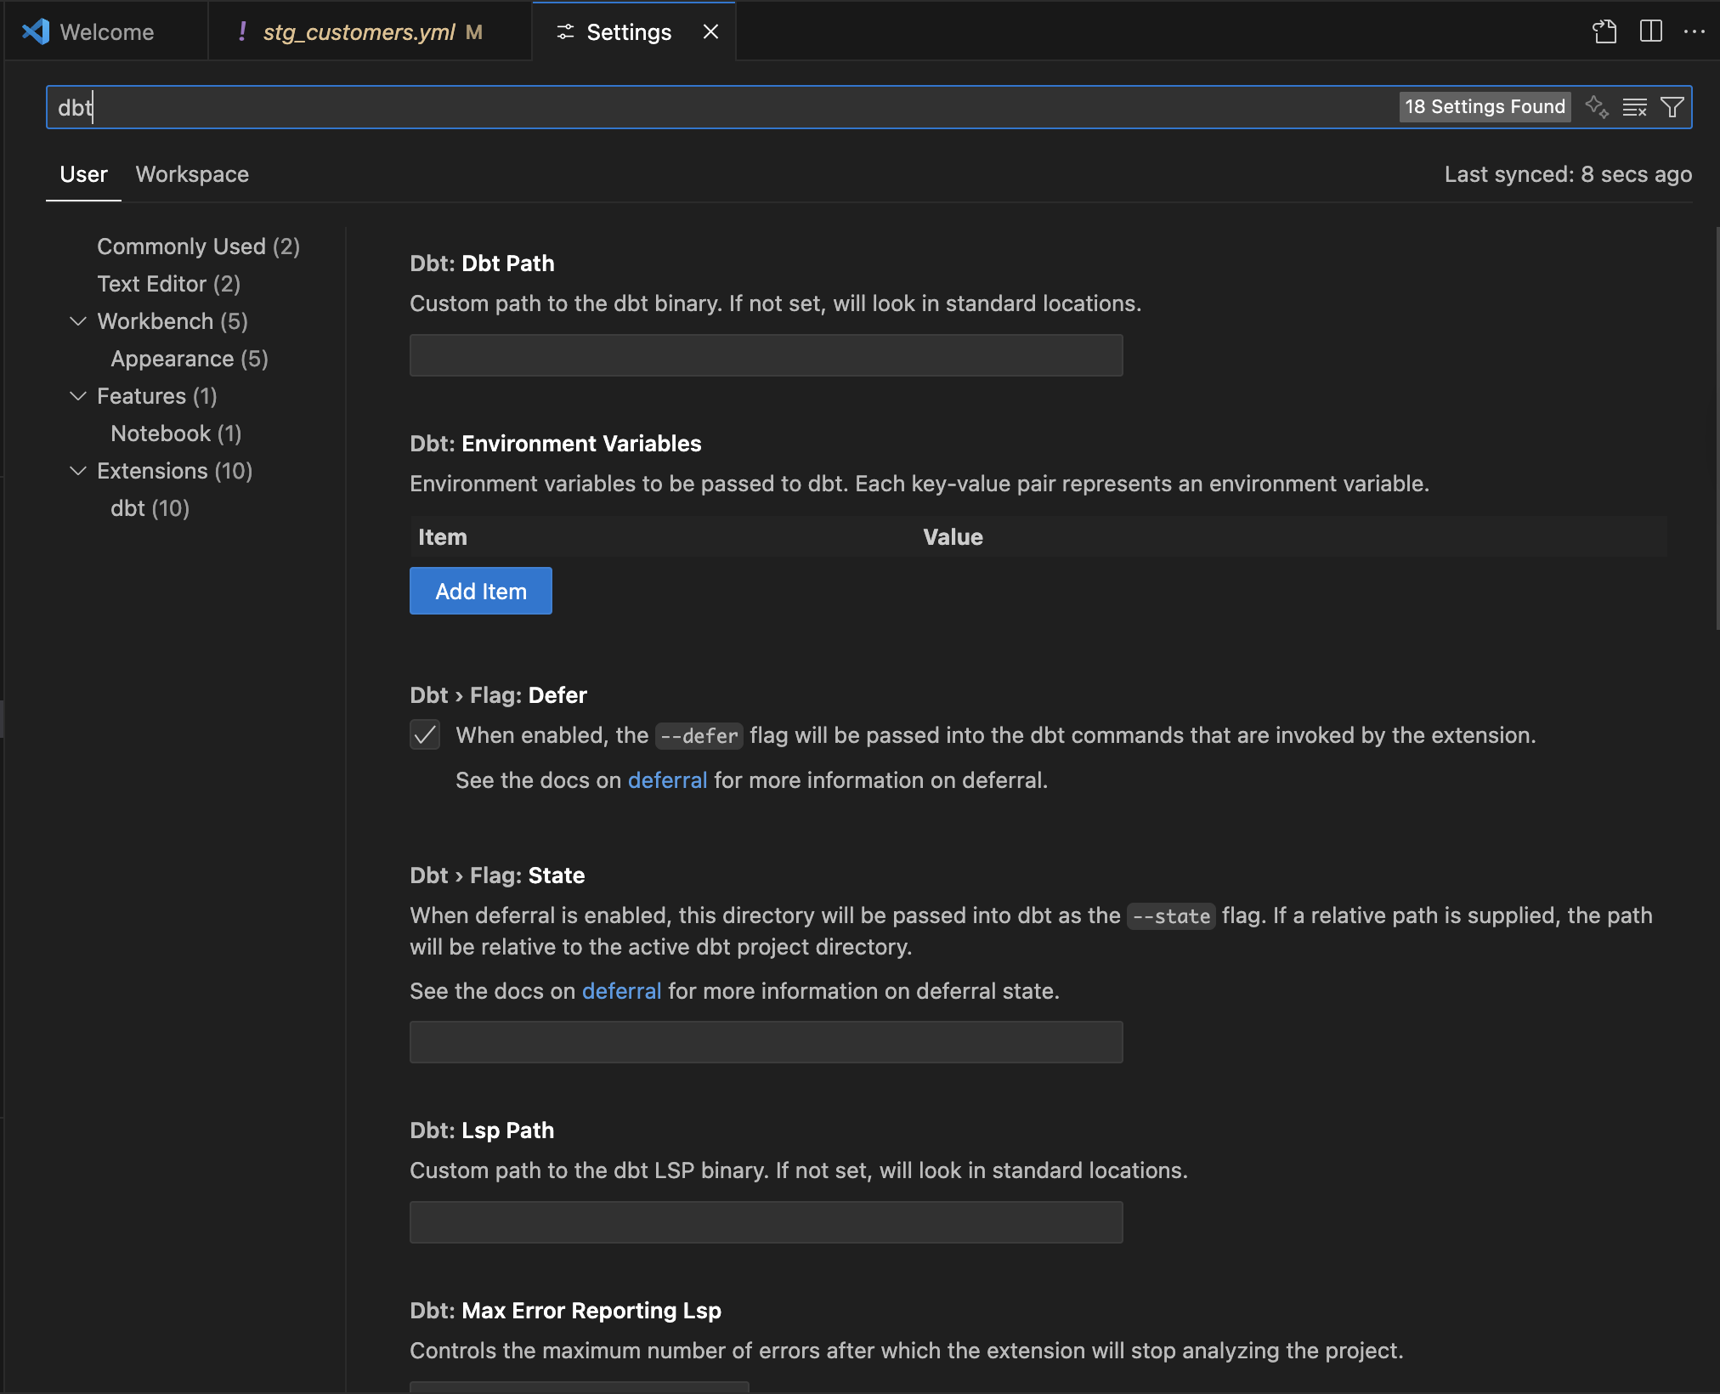Collapse the Workbench settings category
Image resolution: width=1720 pixels, height=1394 pixels.
[x=78, y=321]
